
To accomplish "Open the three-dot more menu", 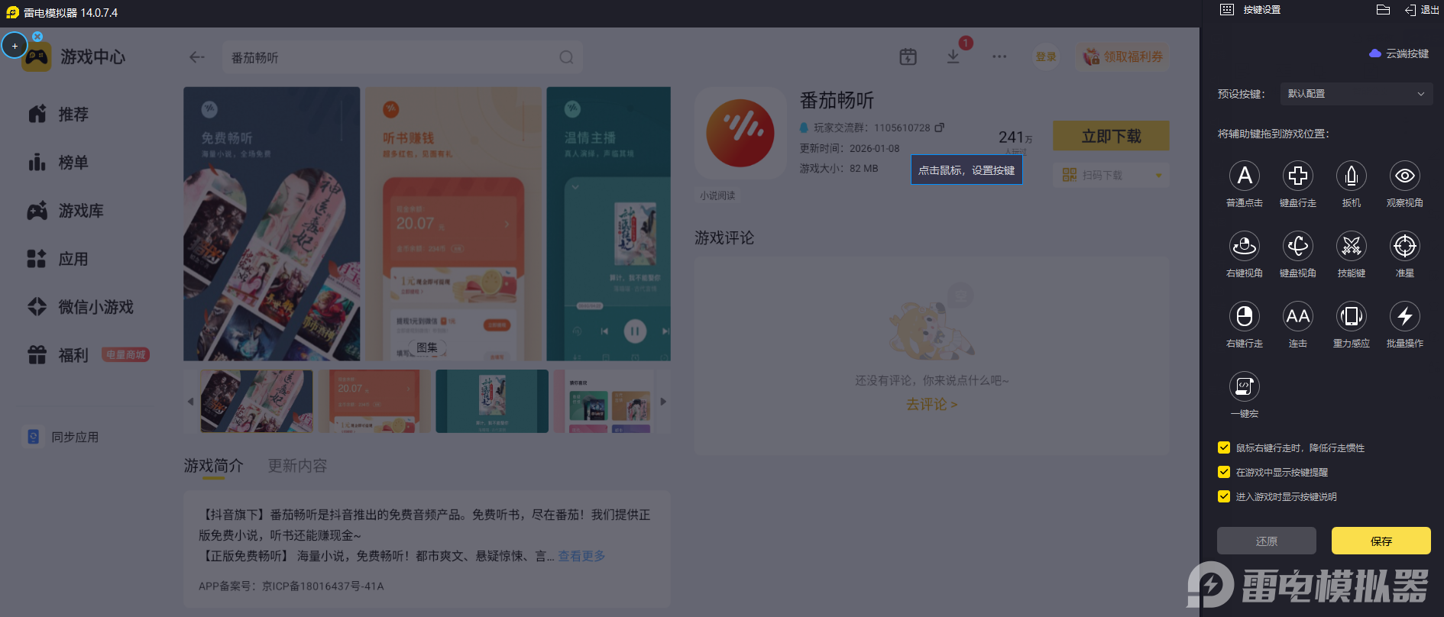I will point(999,57).
